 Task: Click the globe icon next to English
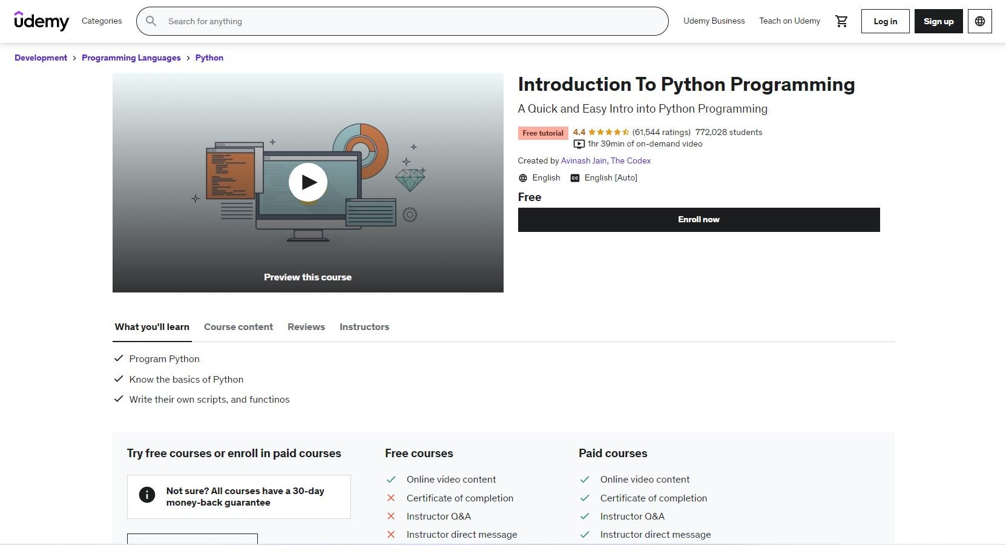(x=522, y=177)
